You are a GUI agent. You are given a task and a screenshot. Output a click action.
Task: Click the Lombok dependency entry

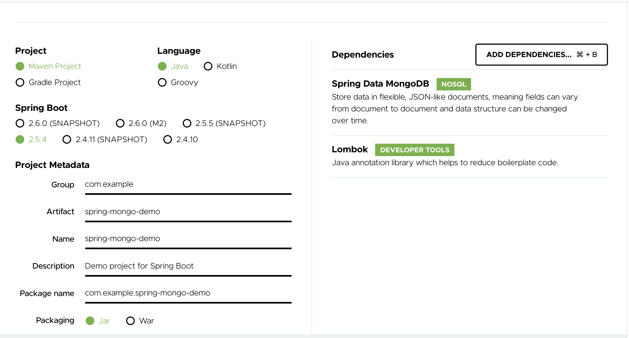click(x=350, y=149)
